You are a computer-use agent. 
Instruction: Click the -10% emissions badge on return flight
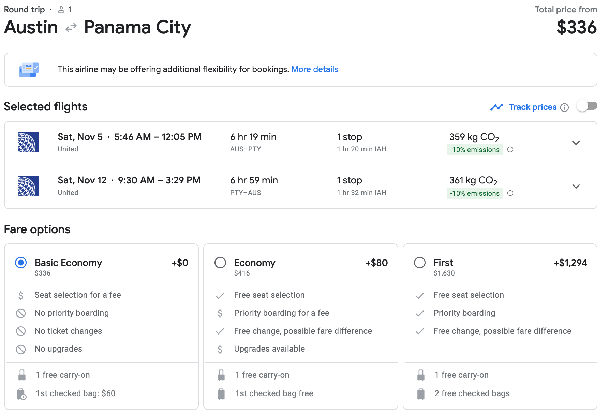pyautogui.click(x=475, y=193)
